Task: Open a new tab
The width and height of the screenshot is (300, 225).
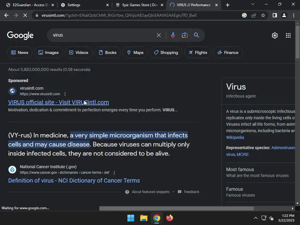Action: point(227,5)
